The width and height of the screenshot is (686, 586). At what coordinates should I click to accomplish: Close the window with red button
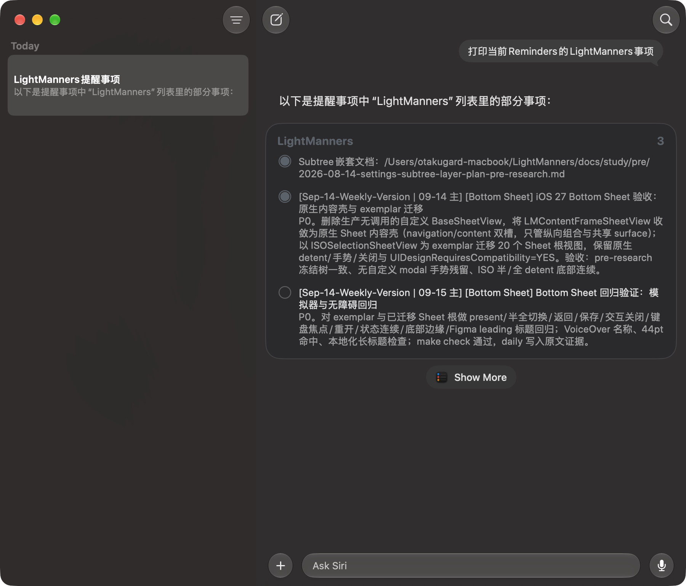(x=20, y=20)
